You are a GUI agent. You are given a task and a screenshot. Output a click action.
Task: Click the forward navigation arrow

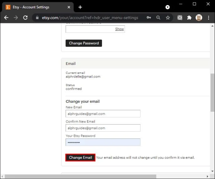pos(16,18)
